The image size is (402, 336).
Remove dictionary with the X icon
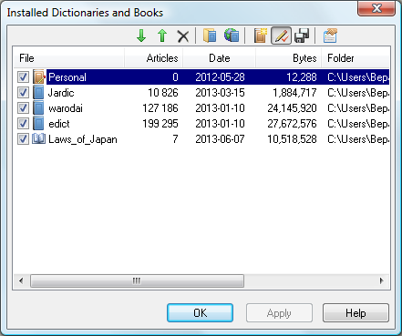coord(183,36)
